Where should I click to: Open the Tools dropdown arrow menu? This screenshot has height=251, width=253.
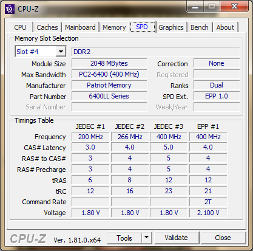coord(147,238)
